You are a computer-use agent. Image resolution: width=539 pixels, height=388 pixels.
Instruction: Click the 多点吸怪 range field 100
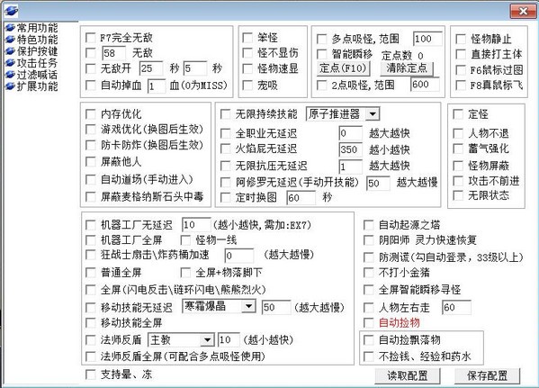click(427, 39)
